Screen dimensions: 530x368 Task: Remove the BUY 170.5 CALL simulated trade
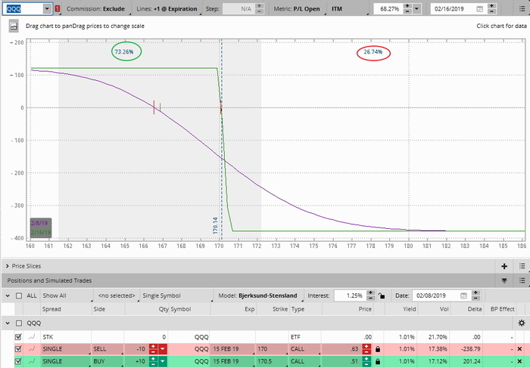520,362
